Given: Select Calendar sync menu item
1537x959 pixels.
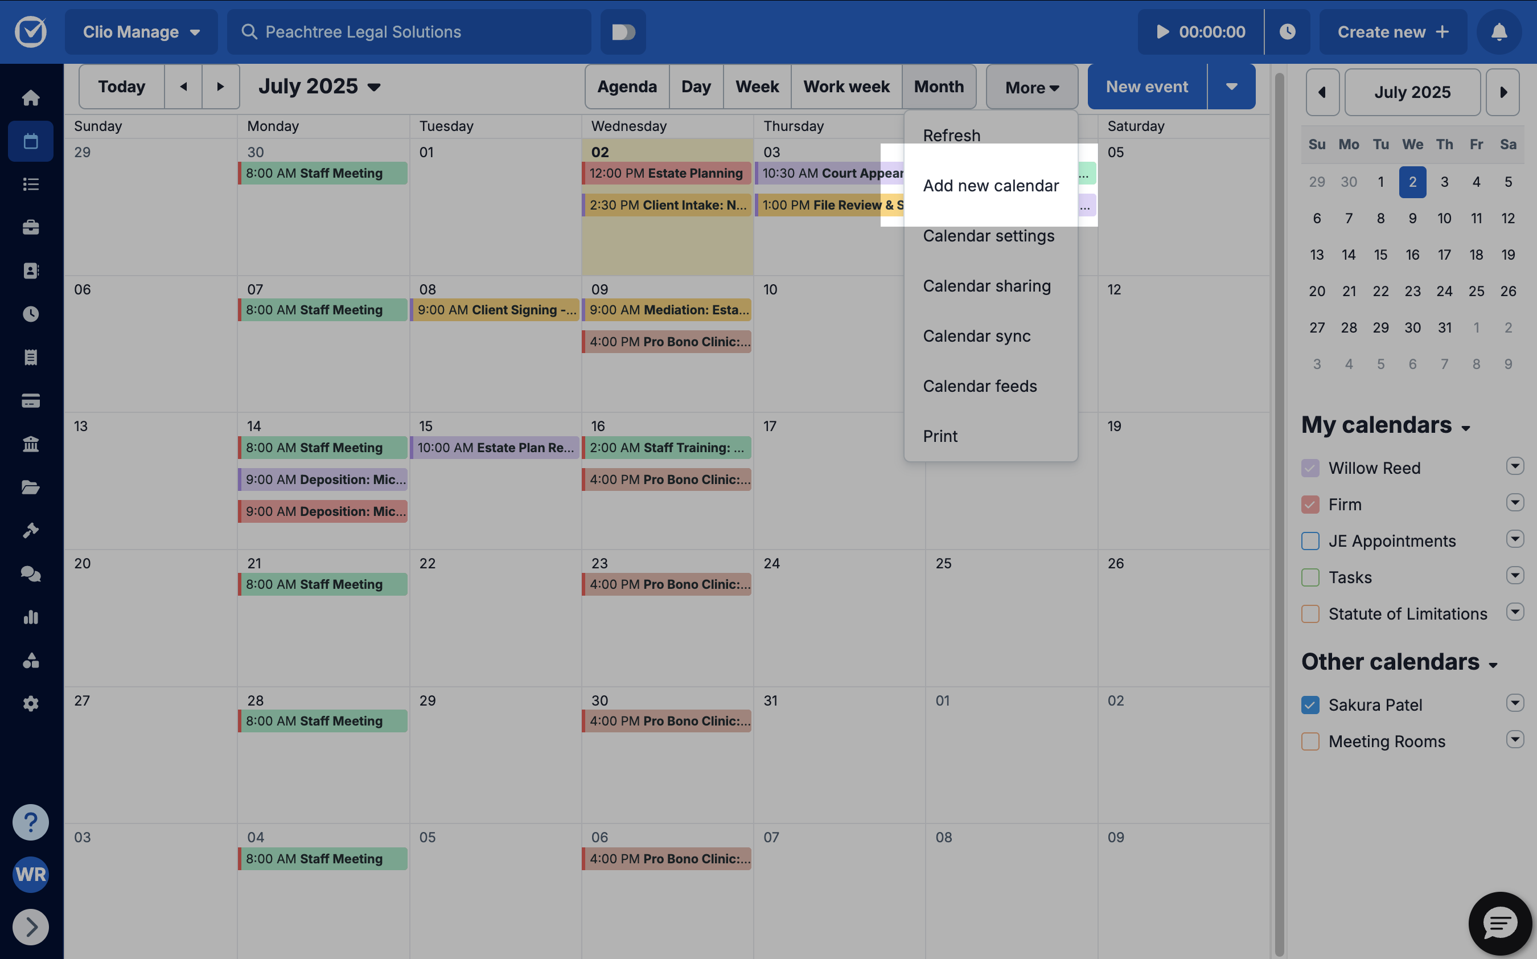Looking at the screenshot, I should 991,336.
